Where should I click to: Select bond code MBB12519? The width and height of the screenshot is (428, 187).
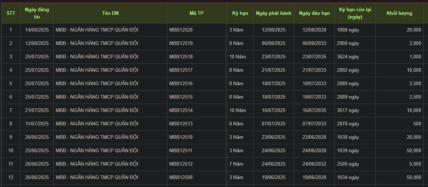coord(181,43)
